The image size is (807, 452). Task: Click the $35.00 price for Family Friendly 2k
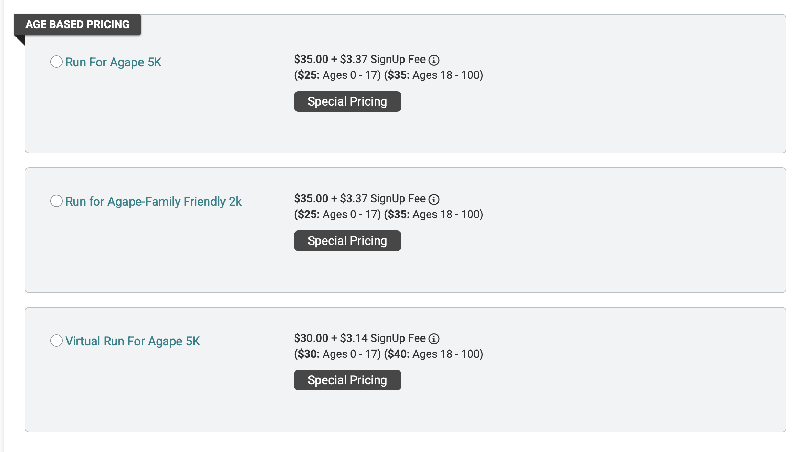click(311, 198)
